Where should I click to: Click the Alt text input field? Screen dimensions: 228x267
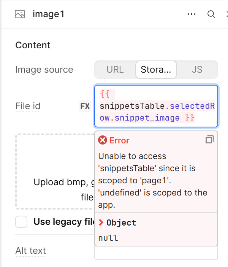pos(156,253)
